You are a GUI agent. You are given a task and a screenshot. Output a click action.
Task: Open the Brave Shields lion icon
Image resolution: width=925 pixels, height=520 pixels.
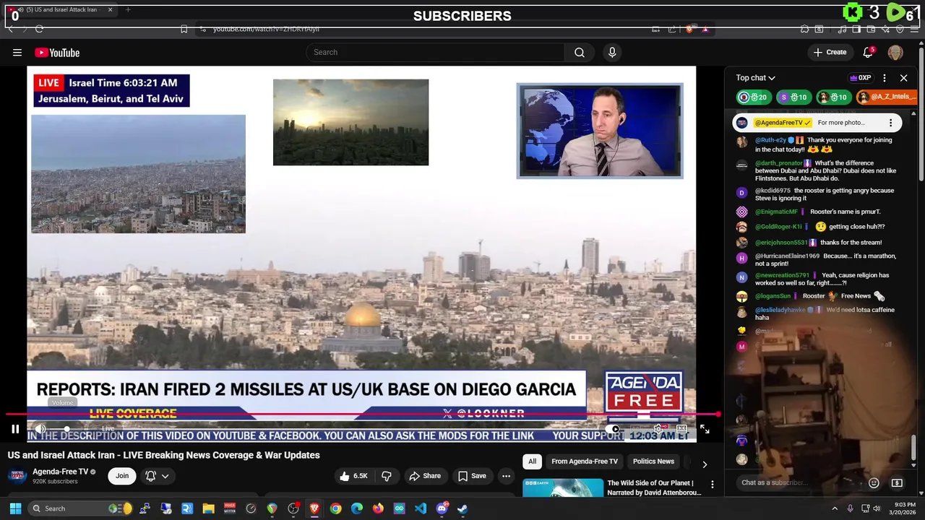690,29
